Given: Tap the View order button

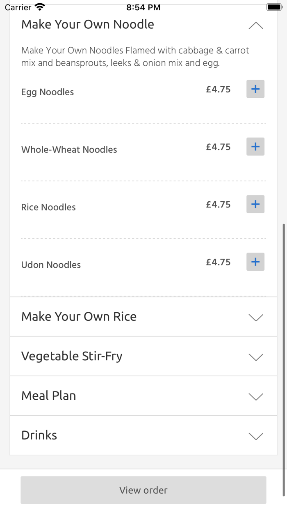Looking at the screenshot, I should pos(143,490).
